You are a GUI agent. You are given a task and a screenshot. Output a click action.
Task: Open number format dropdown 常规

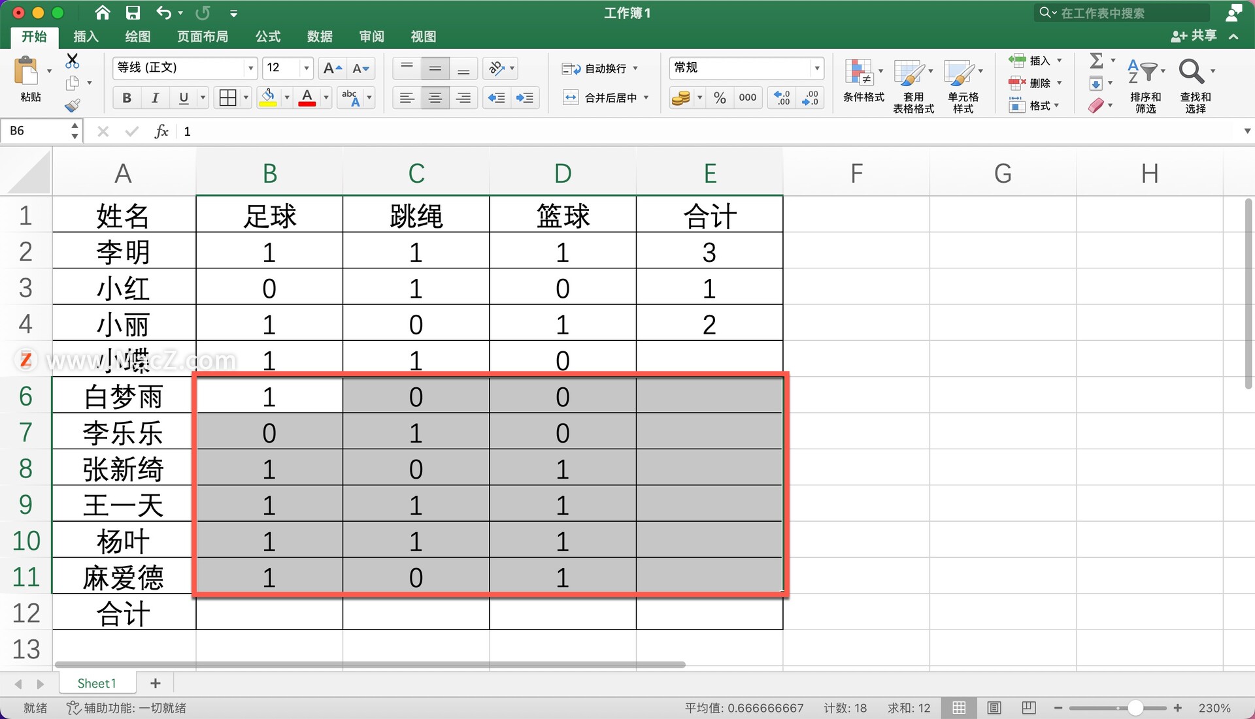pos(816,68)
